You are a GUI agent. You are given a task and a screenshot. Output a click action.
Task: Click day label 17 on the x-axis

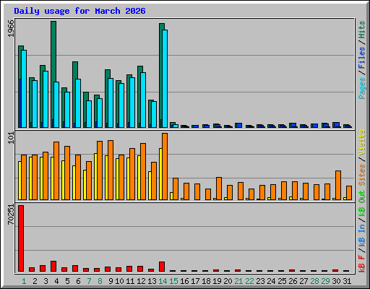(195, 281)
